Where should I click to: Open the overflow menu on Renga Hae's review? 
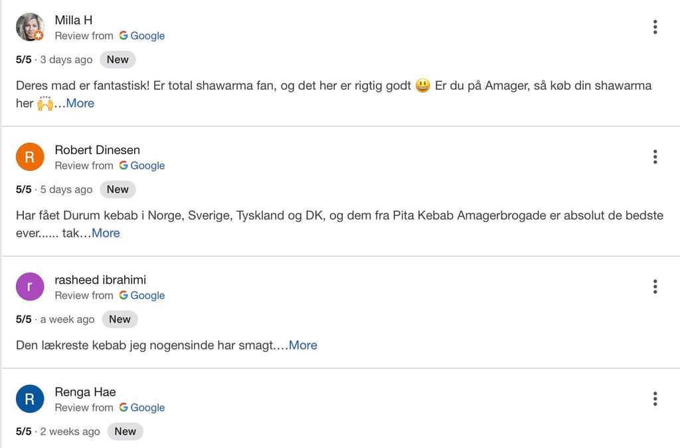pyautogui.click(x=655, y=398)
